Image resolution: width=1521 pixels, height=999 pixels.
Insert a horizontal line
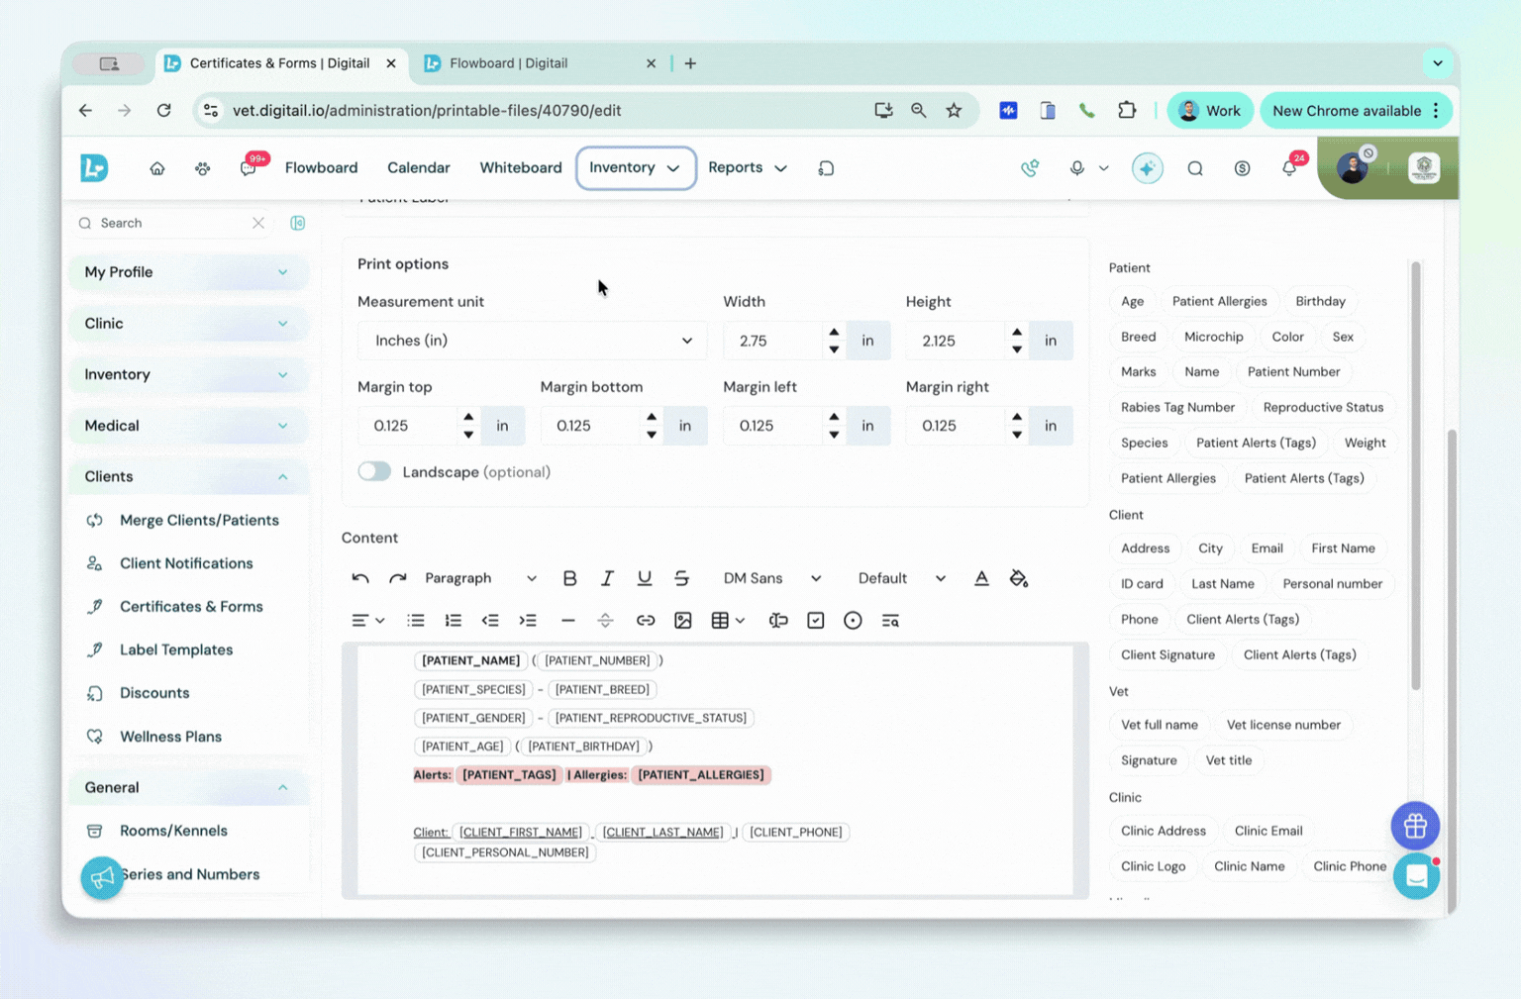(567, 621)
